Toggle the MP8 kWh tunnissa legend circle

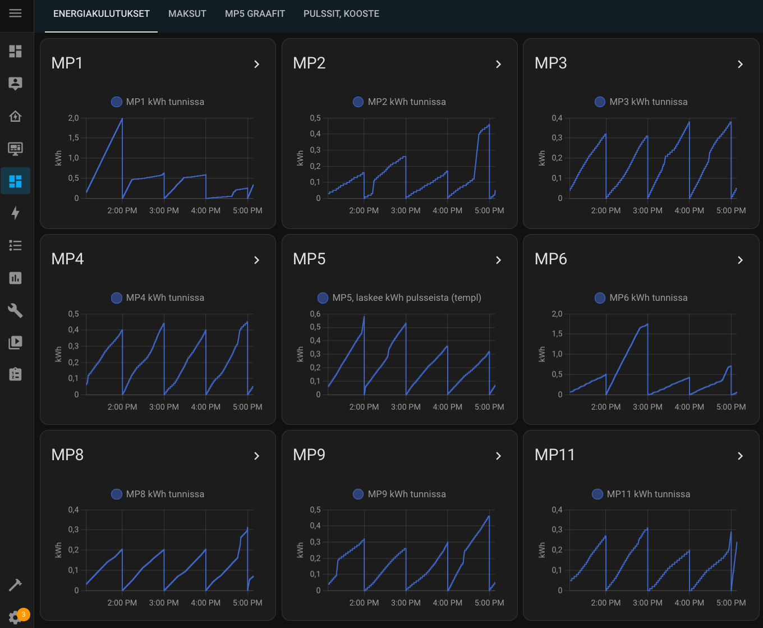coord(117,494)
